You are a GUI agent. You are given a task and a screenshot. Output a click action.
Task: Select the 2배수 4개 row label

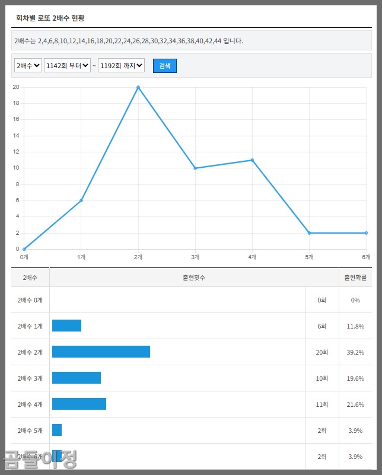point(30,404)
